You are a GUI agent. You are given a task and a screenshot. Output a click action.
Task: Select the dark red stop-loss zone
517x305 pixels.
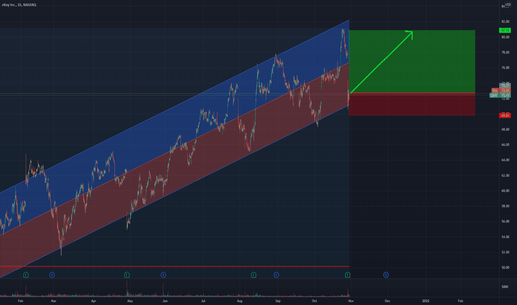(412, 104)
